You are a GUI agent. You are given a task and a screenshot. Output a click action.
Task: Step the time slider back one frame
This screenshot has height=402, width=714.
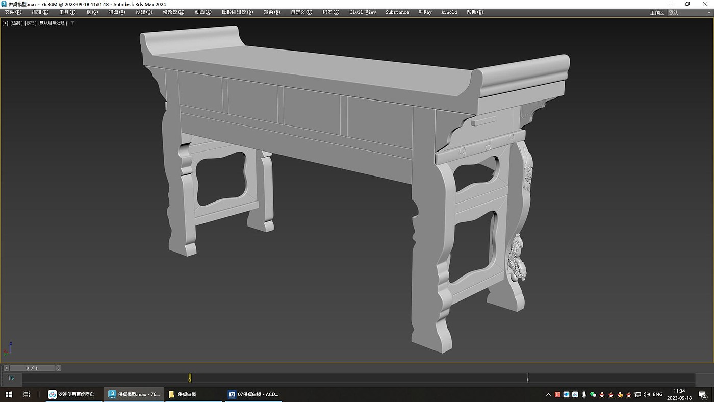[6, 368]
